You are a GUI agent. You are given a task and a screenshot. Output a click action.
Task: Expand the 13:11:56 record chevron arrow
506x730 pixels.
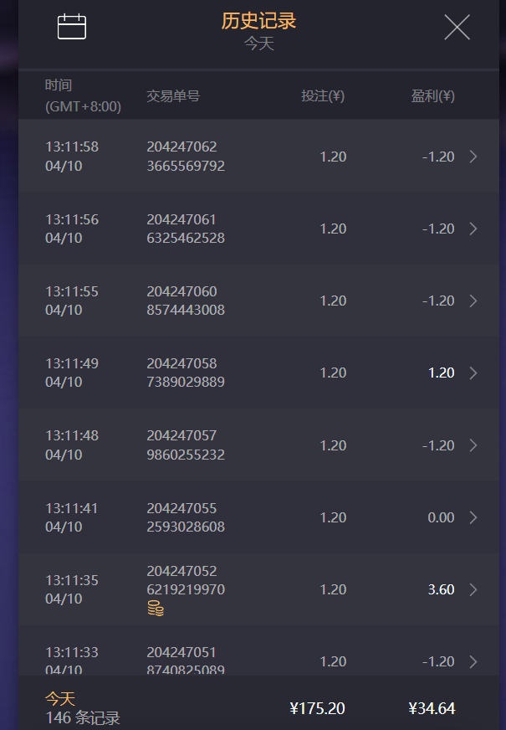coord(473,229)
